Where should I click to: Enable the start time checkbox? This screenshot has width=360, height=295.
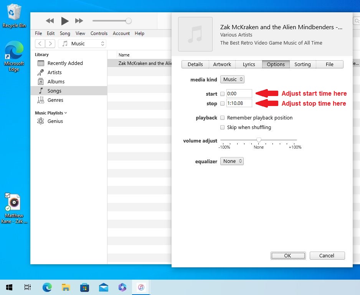(222, 94)
